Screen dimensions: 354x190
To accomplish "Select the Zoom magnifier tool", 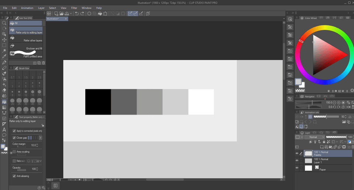I will tap(4, 23).
